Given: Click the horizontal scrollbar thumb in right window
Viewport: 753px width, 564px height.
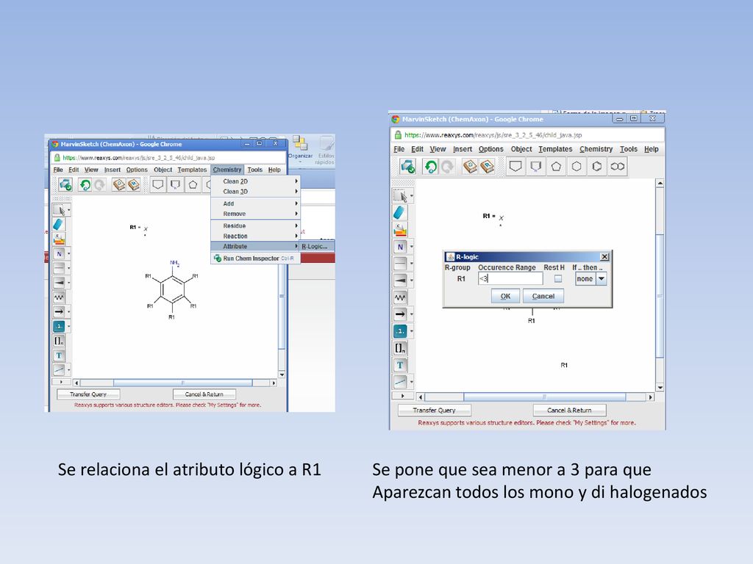Looking at the screenshot, I should (545, 397).
